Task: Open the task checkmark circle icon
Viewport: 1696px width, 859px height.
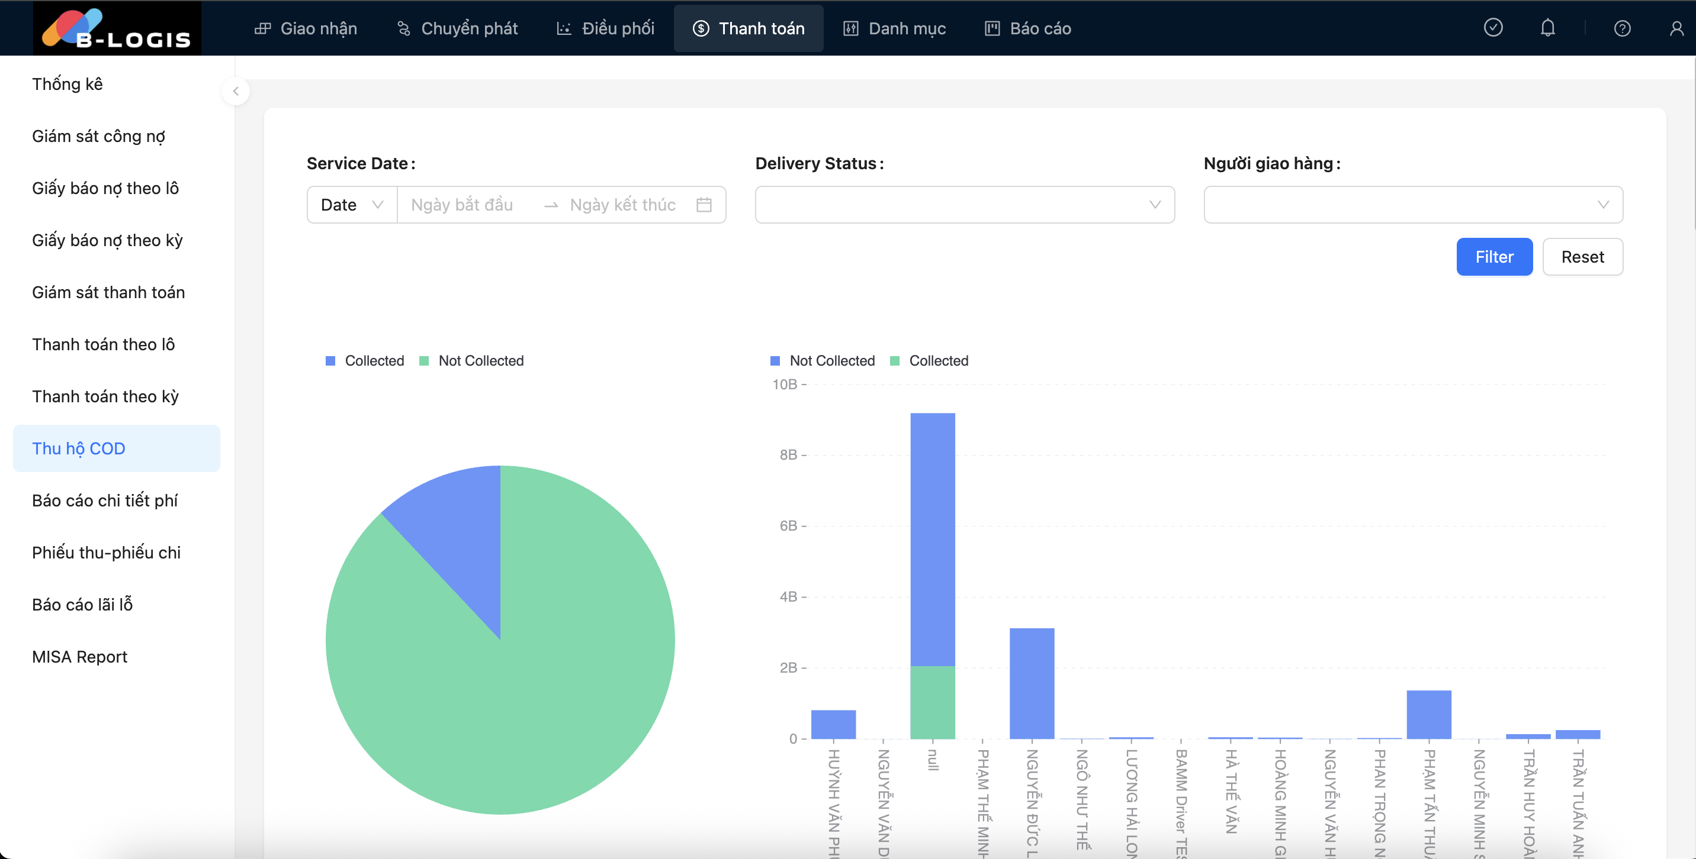Action: coord(1493,28)
